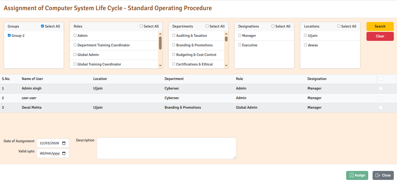Select the Ujjain location checkbox
Image resolution: width=397 pixels, height=186 pixels.
pos(305,36)
